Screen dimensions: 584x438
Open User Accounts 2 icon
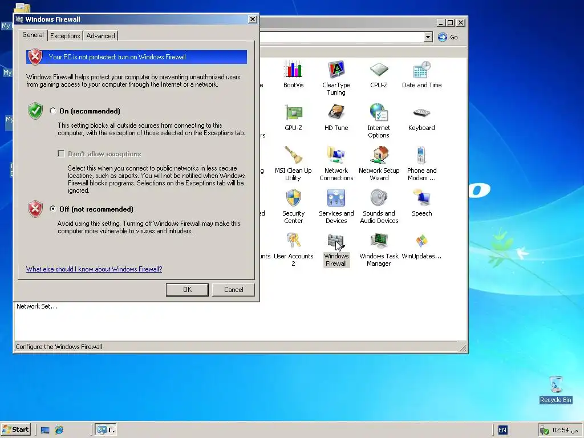point(294,249)
